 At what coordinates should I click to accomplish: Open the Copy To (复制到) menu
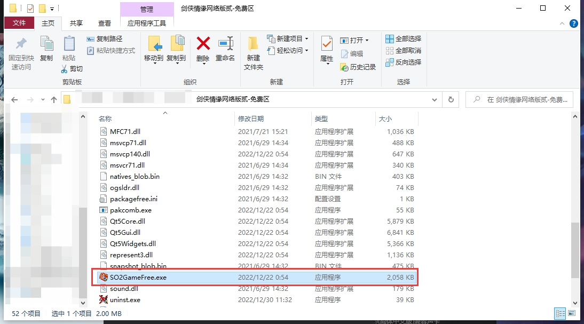click(176, 49)
